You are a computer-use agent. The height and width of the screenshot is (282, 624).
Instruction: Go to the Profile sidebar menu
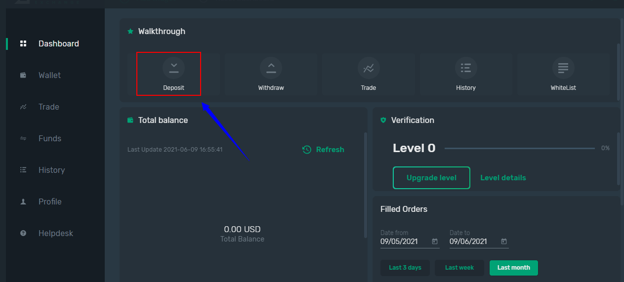(50, 201)
